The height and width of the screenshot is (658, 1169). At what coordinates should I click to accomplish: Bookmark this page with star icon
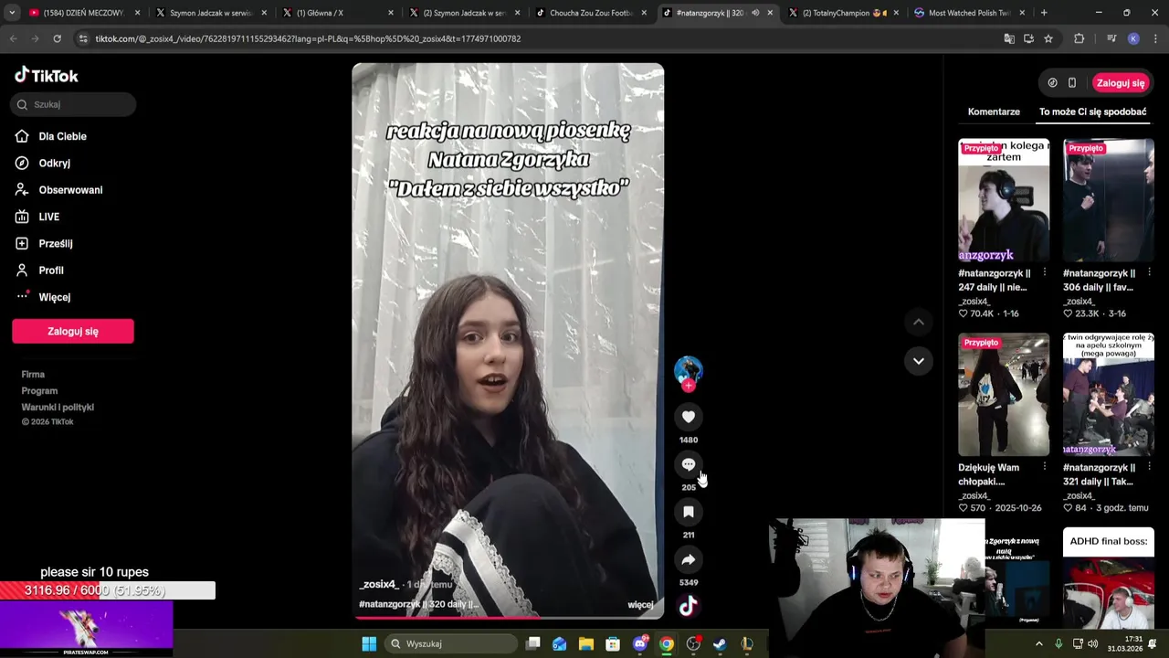(x=1048, y=38)
